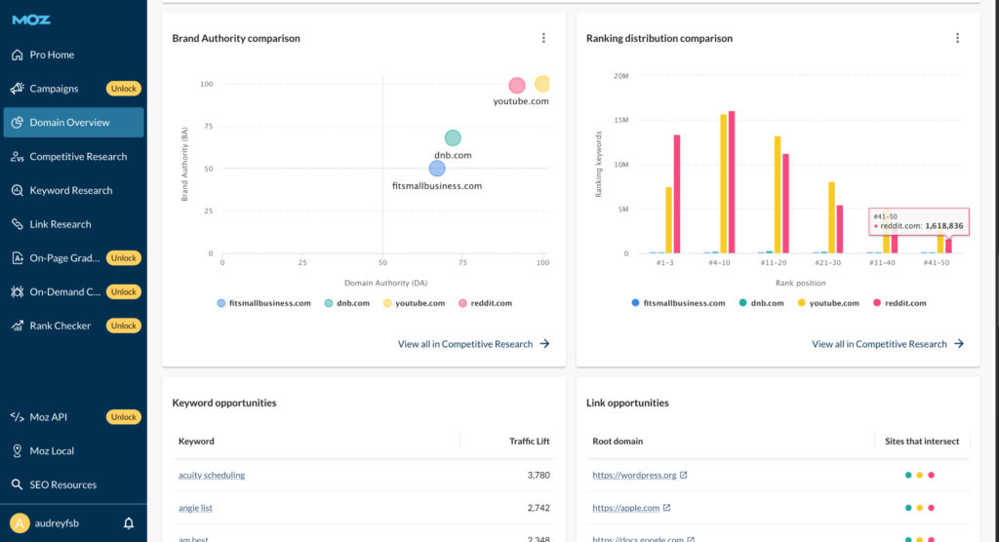
Task: Click the Keyword Research magnifier icon
Action: coord(18,190)
